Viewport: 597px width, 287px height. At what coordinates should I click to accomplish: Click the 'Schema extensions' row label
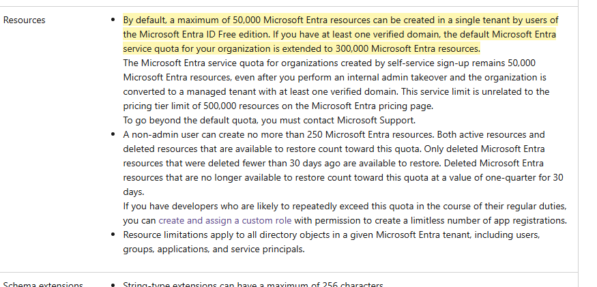pos(43,285)
